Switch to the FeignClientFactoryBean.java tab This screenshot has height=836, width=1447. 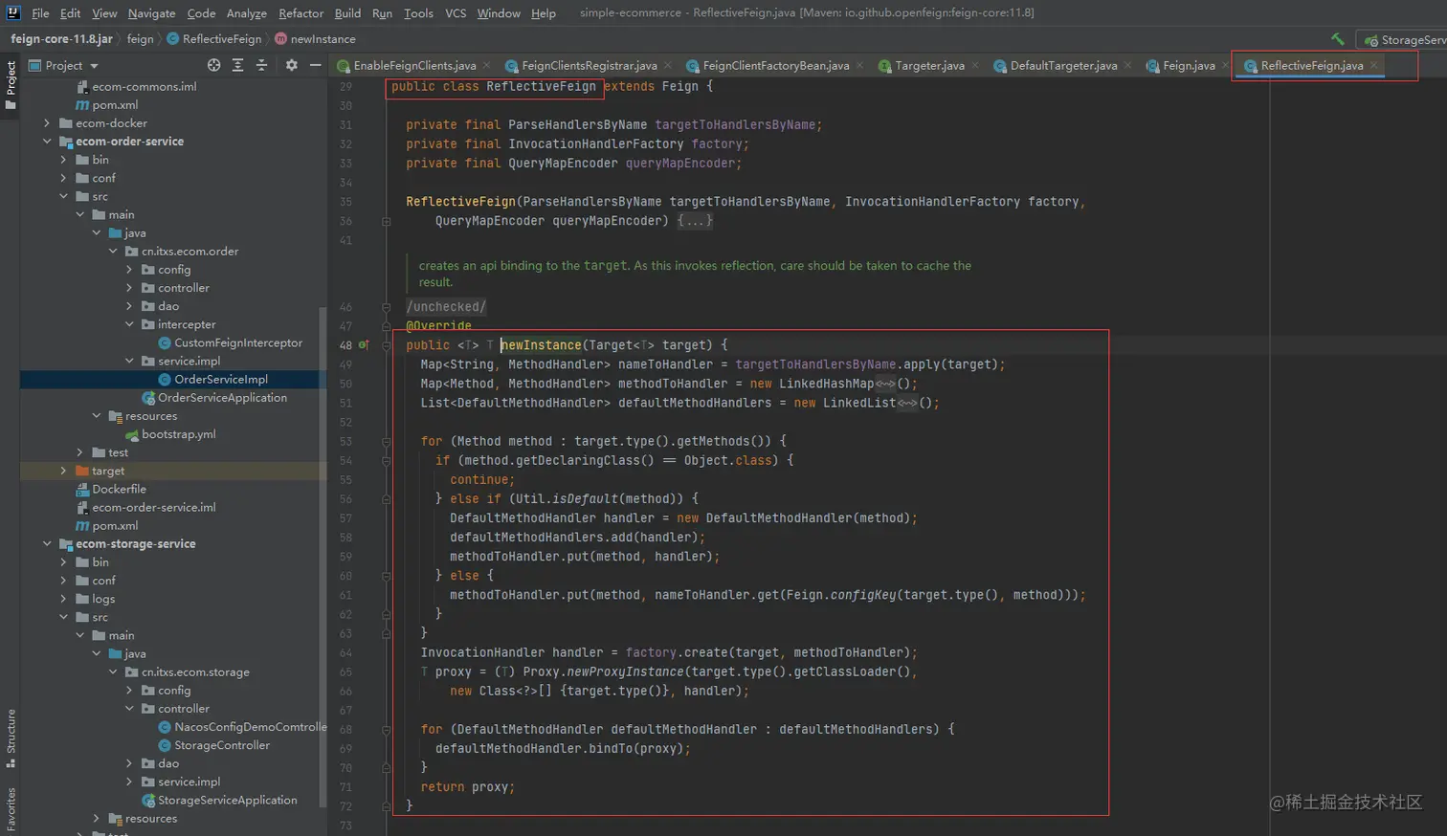(774, 65)
